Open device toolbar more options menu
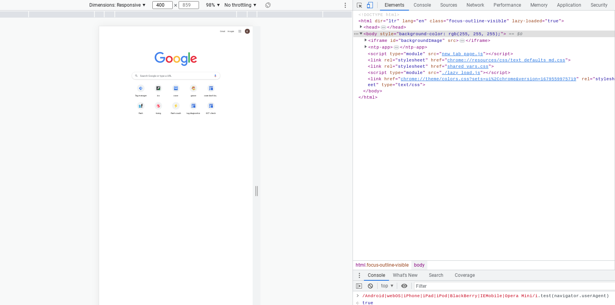615x305 pixels. tap(345, 5)
